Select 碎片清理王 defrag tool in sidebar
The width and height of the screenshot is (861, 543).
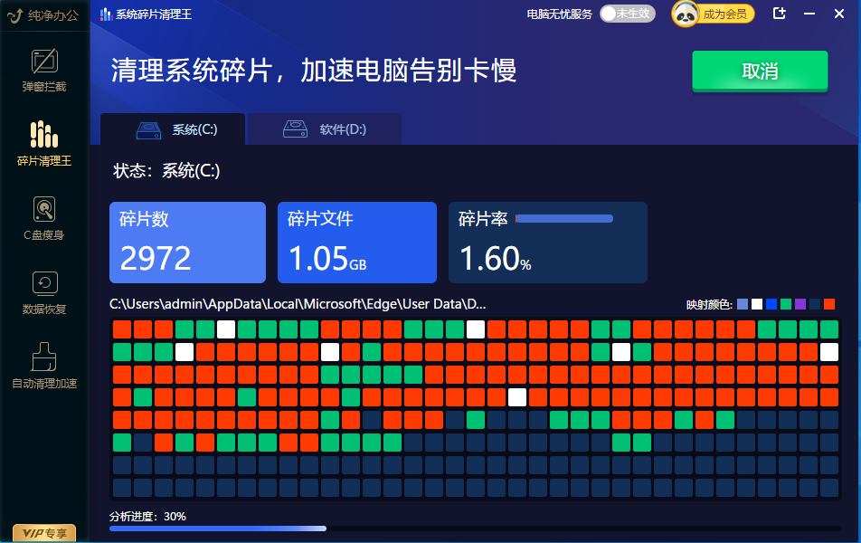tap(44, 145)
